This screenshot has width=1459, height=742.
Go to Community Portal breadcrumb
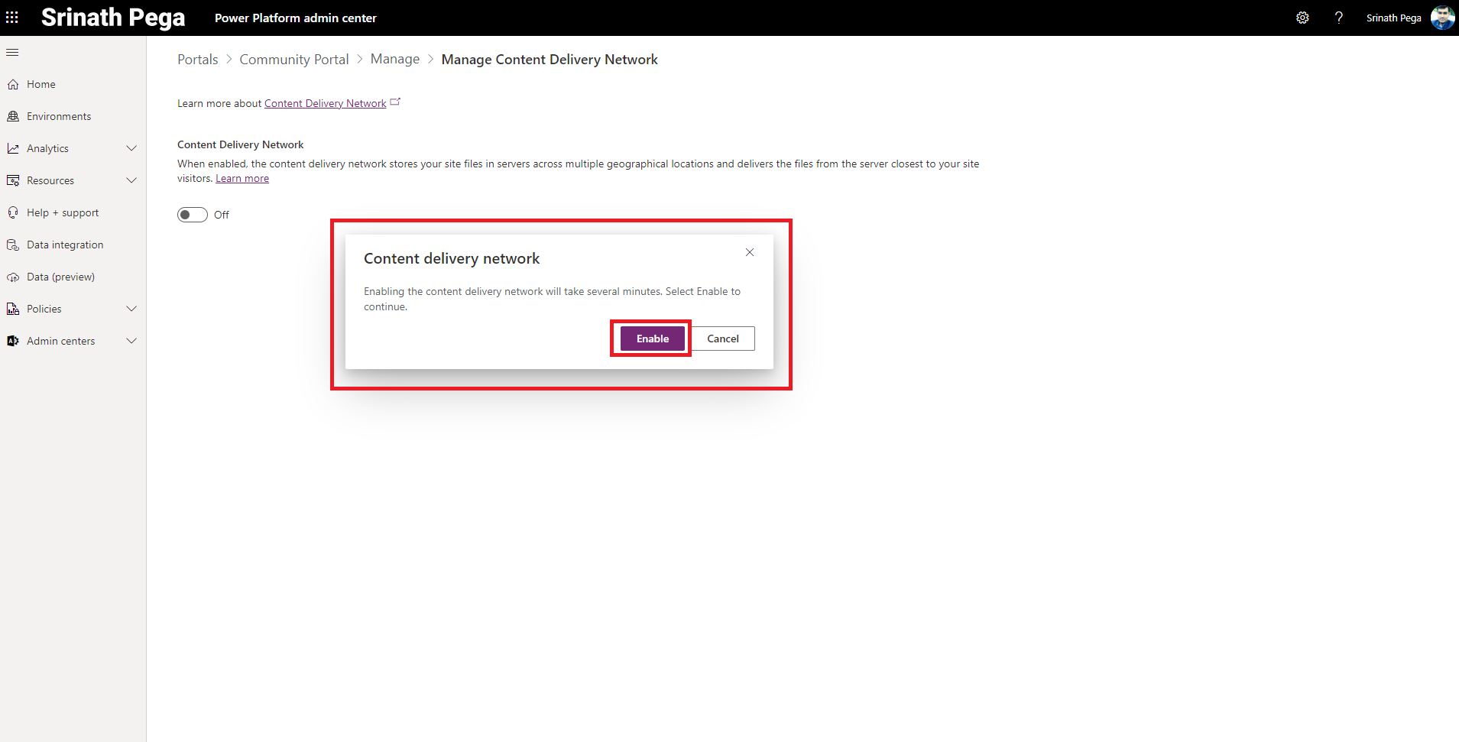click(x=293, y=60)
